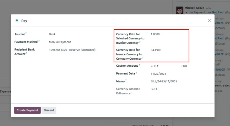Click the Mitchell Admin name in chatter
230x126 pixels.
(x=194, y=8)
